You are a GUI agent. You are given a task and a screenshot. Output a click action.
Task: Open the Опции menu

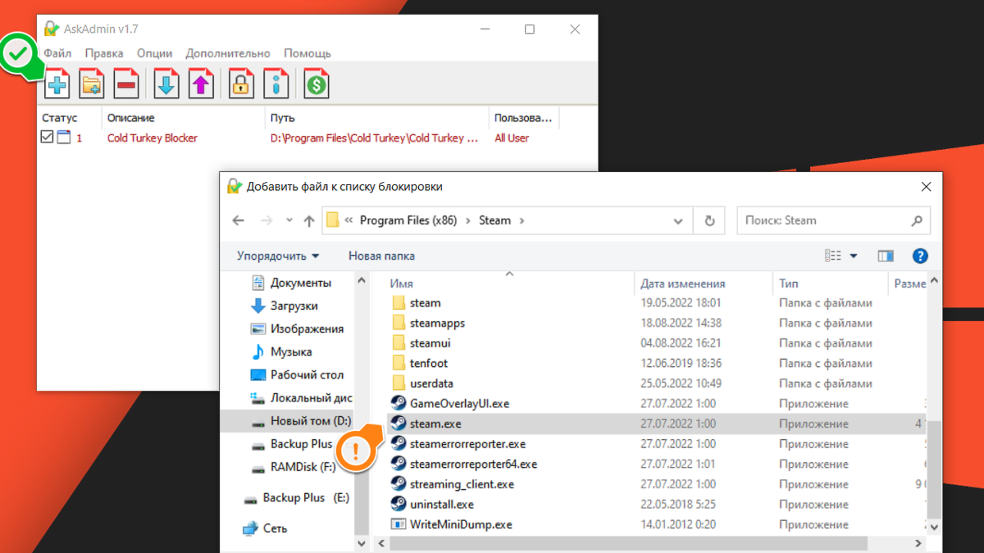pyautogui.click(x=154, y=53)
